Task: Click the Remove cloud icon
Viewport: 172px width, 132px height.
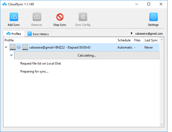Action: (x=37, y=17)
